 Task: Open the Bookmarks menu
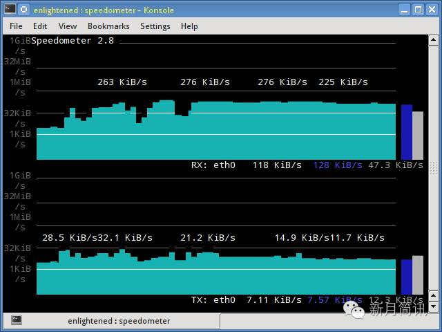[108, 26]
